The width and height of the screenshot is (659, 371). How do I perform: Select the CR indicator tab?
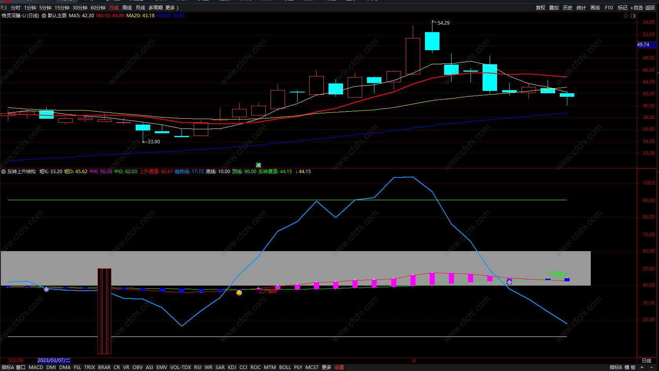[x=117, y=367]
